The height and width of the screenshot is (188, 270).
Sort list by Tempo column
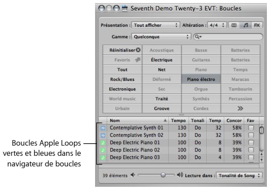pos(178,120)
